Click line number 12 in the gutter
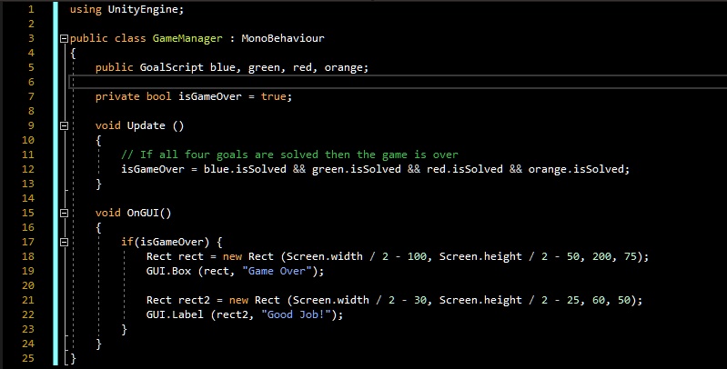The width and height of the screenshot is (727, 369). (x=28, y=169)
